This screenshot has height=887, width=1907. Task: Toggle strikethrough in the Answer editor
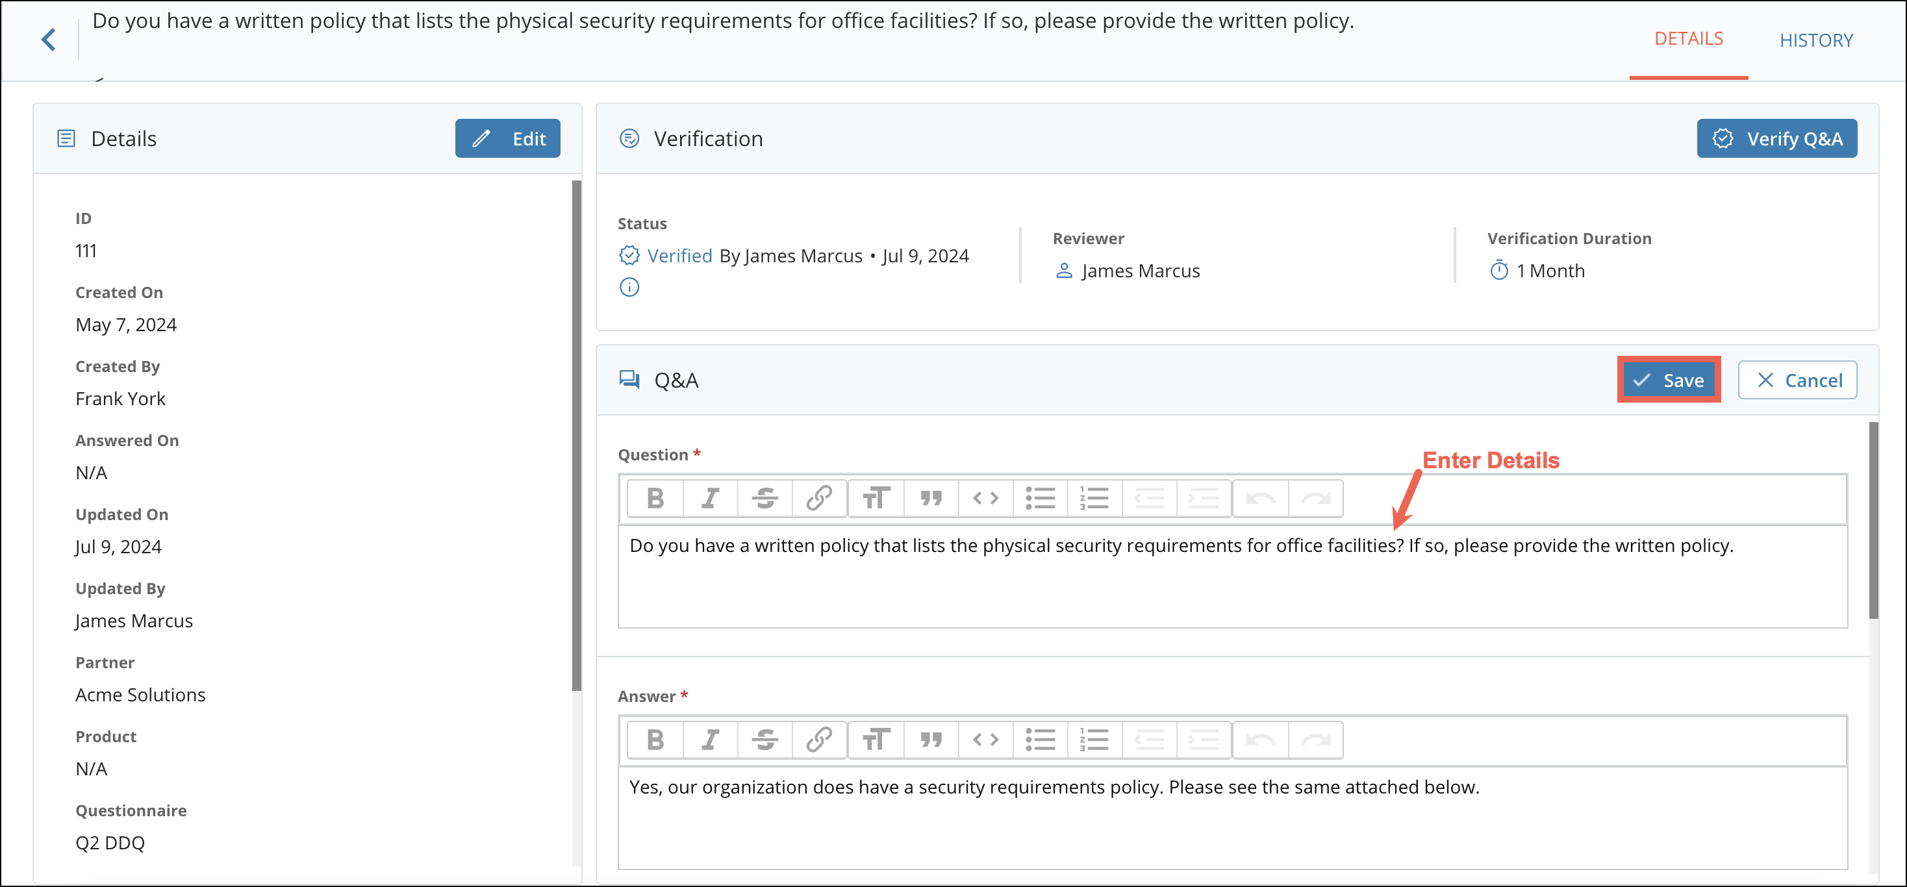(x=764, y=740)
